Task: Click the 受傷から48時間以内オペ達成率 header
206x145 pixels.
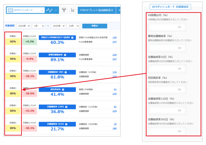Action: 57,38
